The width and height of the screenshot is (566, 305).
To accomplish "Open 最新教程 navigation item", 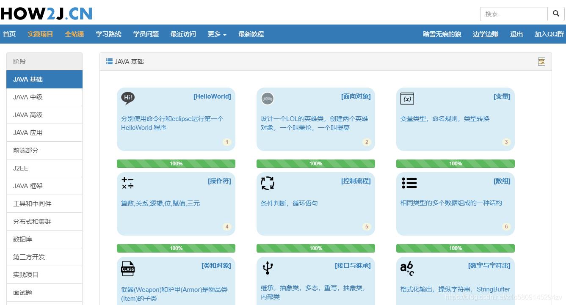I will [x=251, y=34].
